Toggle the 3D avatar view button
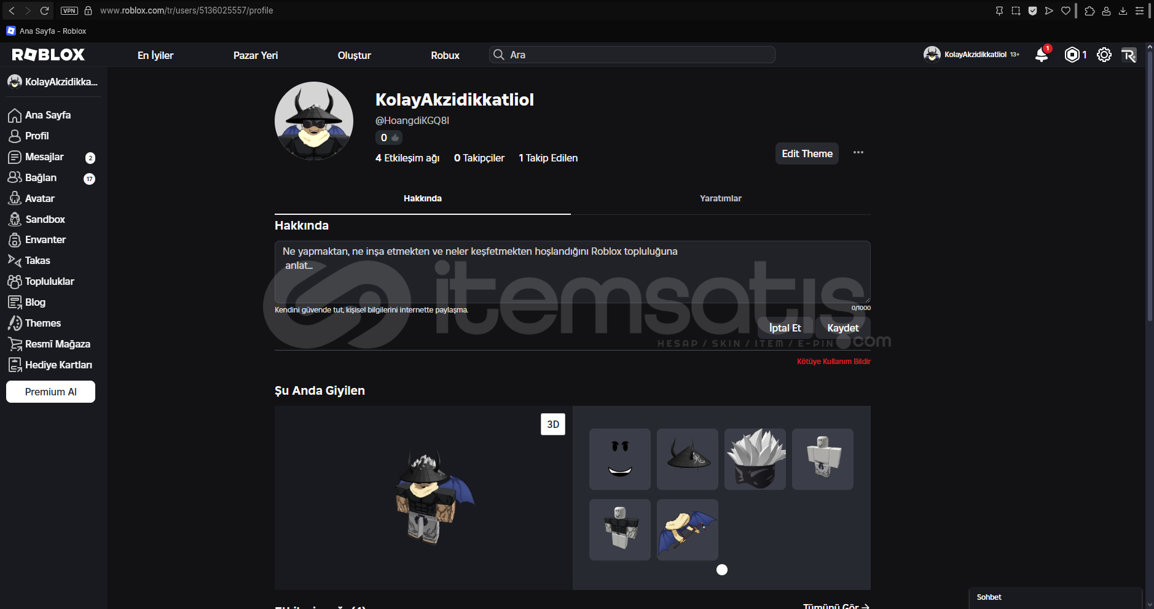 [553, 424]
